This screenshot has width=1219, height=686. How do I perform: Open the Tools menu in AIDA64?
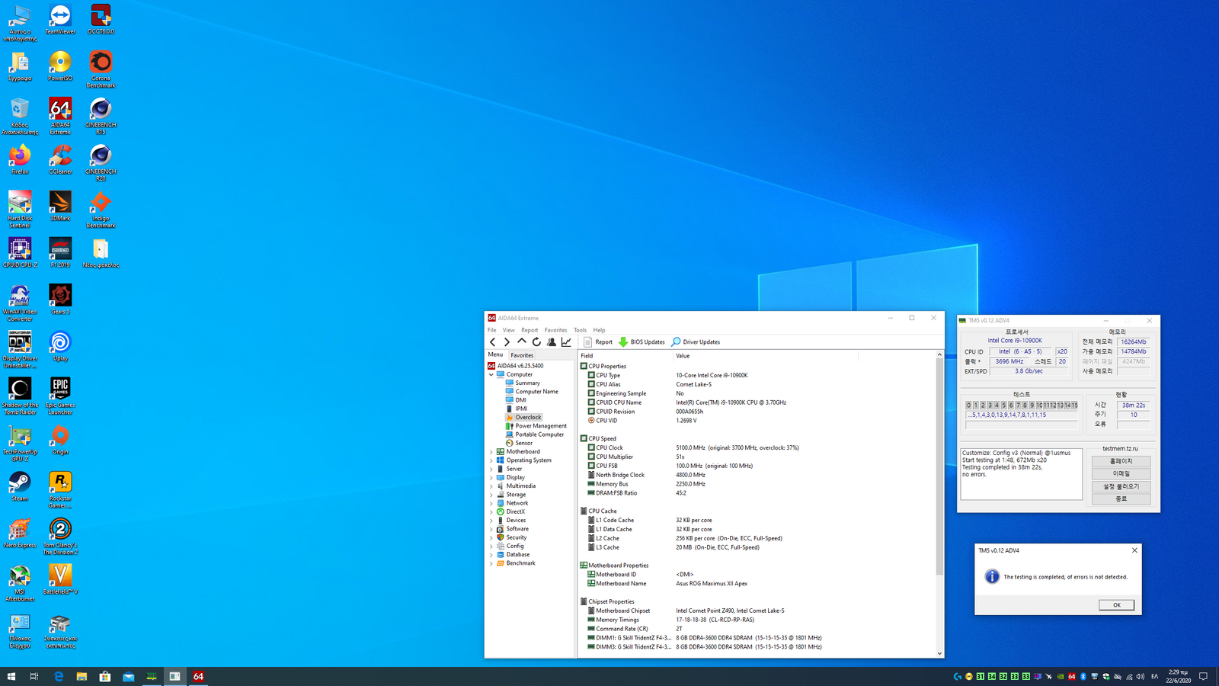(x=581, y=330)
